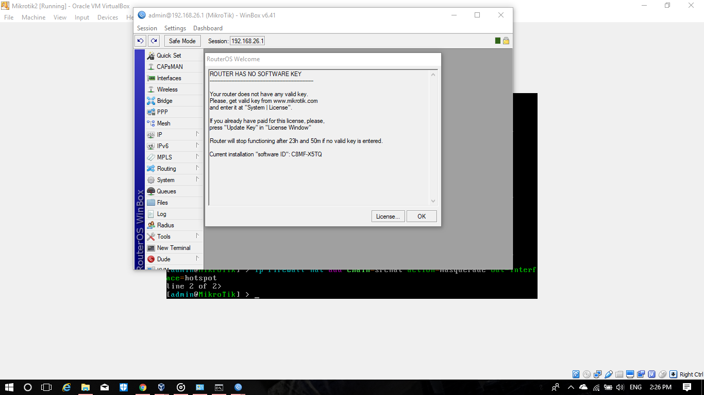Image resolution: width=704 pixels, height=395 pixels.
Task: Open VirtualBox File menu
Action: tap(9, 17)
